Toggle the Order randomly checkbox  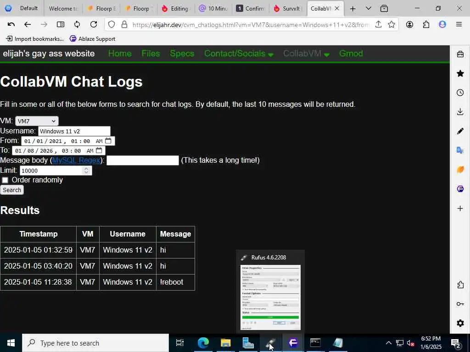[5, 180]
